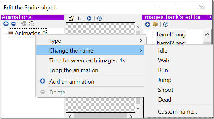Toggle Loop the animation
The image size is (214, 119).
pyautogui.click(x=90, y=70)
